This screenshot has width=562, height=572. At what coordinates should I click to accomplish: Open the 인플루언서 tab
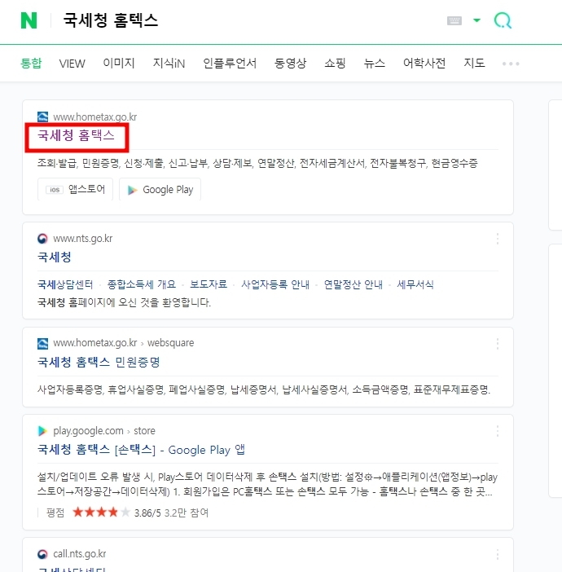[x=230, y=63]
